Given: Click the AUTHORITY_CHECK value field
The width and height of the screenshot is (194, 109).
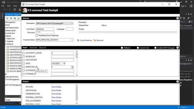Looking at the screenshot, I should 62,53.
